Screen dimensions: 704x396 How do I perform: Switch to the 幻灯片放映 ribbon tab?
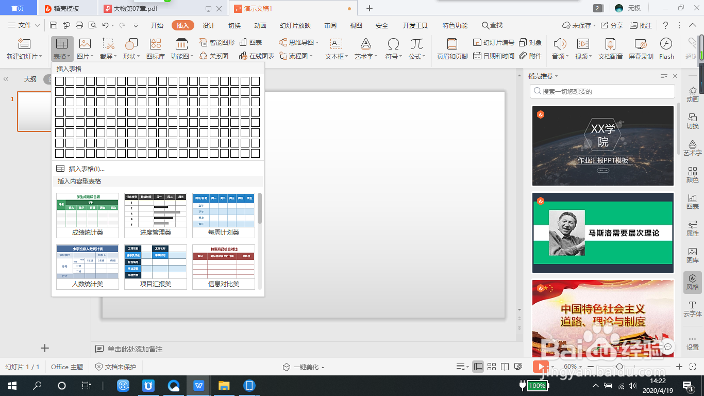coord(295,25)
